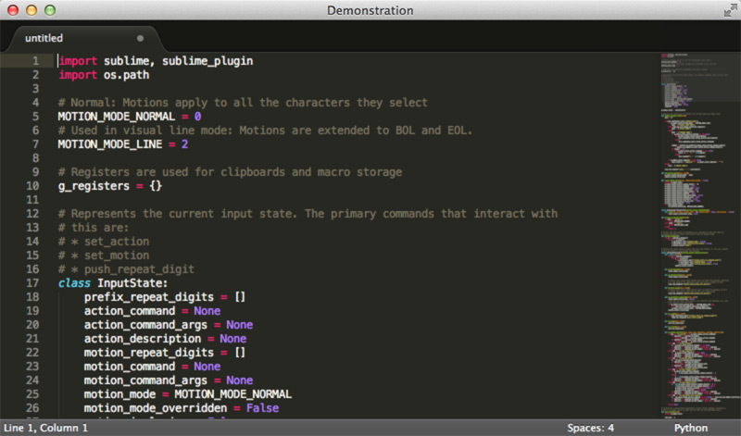Click the class keyword on line 17

(x=74, y=283)
